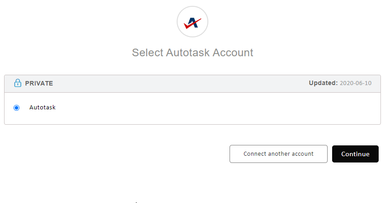
Task: Click the year 2020 in the updated date
Action: 346,83
